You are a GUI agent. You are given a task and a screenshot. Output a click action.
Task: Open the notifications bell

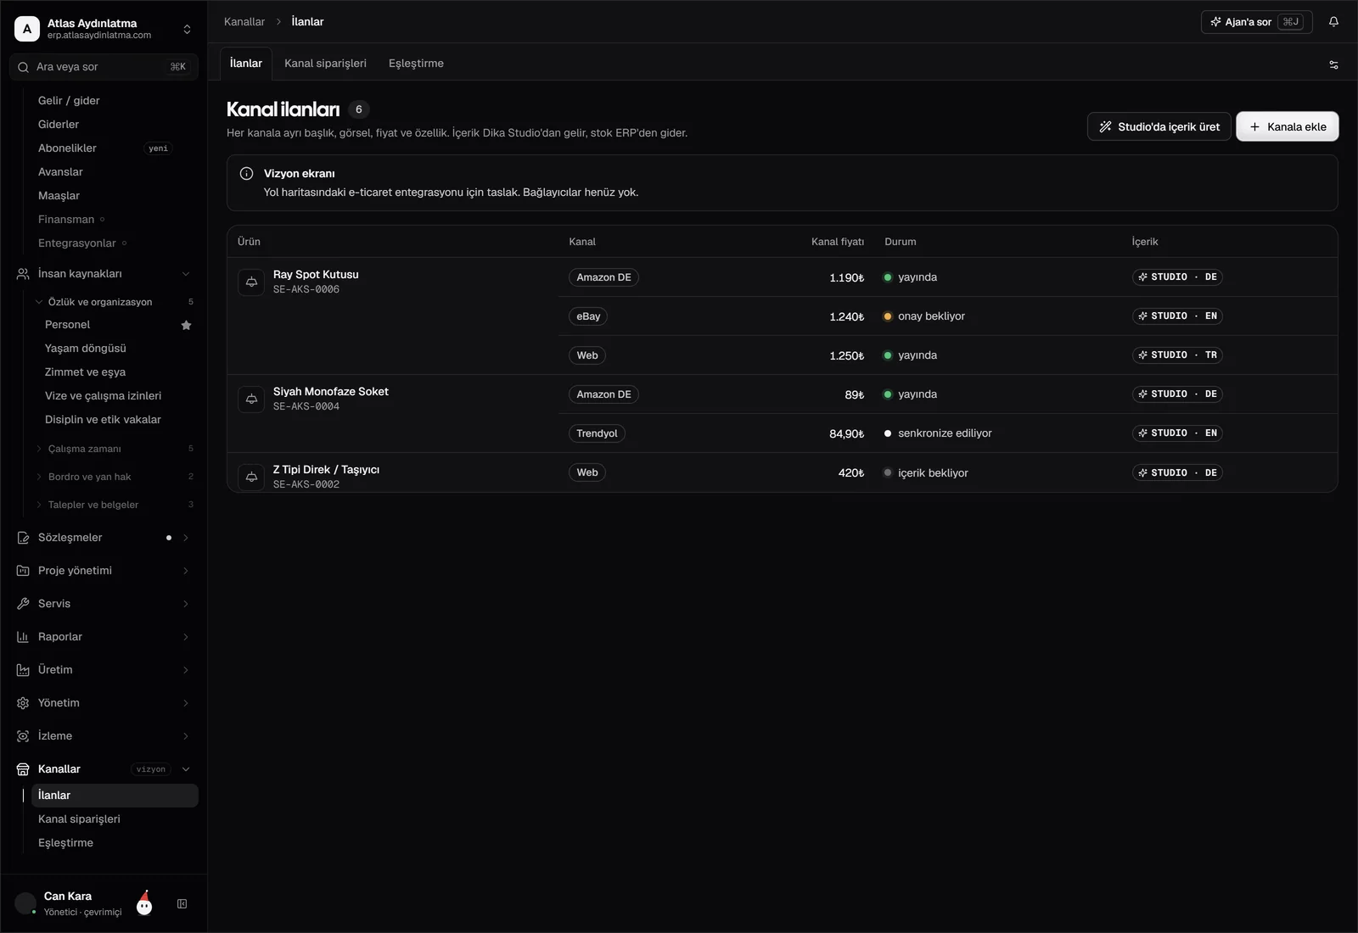[1333, 22]
